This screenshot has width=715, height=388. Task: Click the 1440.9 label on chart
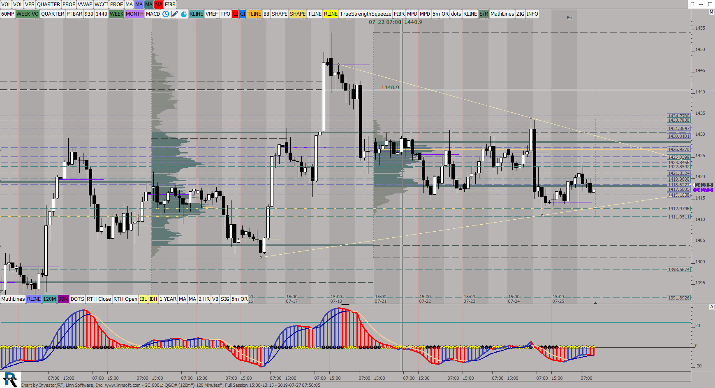[x=390, y=88]
